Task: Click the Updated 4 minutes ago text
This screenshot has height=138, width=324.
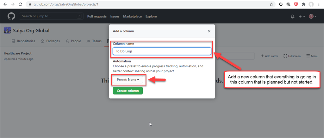Action: pos(19,59)
